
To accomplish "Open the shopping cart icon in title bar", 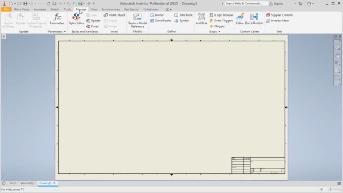I will 300,4.
